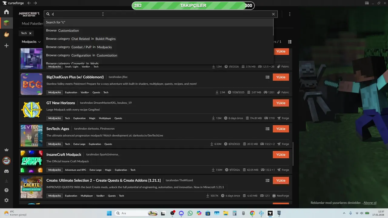This screenshot has width=388, height=218.
Task: Click Yükle for BigChadGuys Plus
Action: 281,77
